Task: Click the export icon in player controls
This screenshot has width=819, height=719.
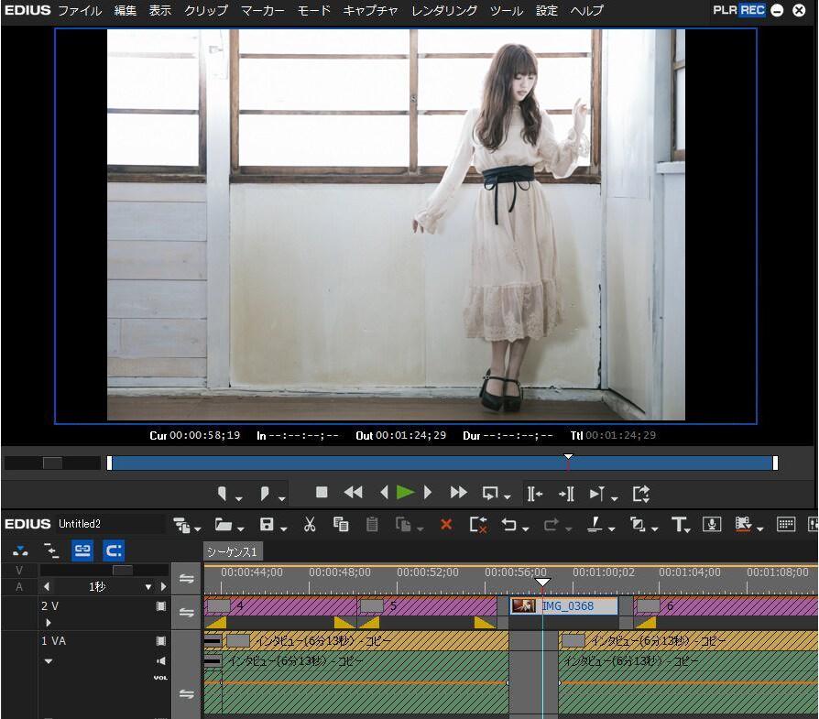Action: coord(641,494)
